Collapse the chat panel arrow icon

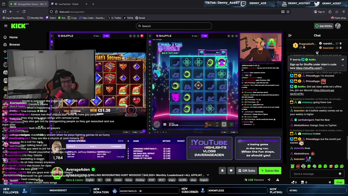290,35
